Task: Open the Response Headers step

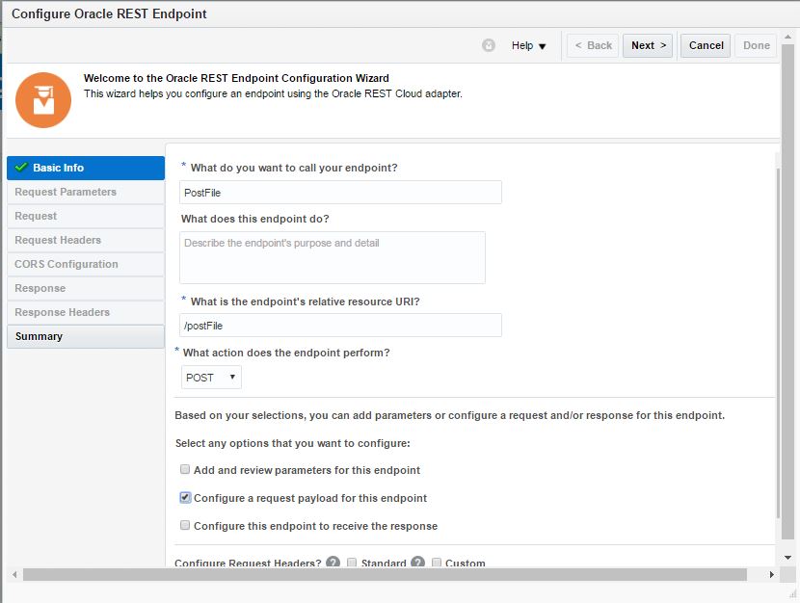Action: click(x=86, y=312)
